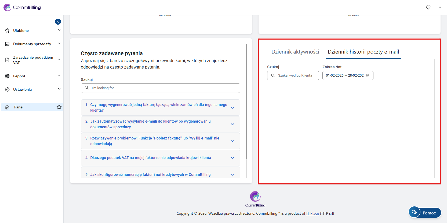Click the CommBilling logo in the header

click(22, 7)
